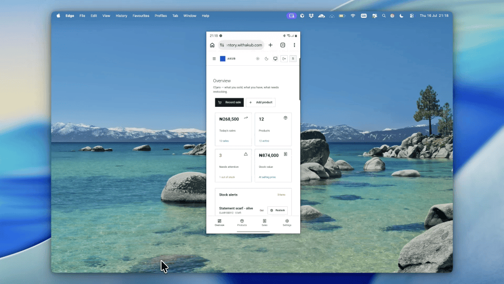Open the File menu

[x=82, y=15]
